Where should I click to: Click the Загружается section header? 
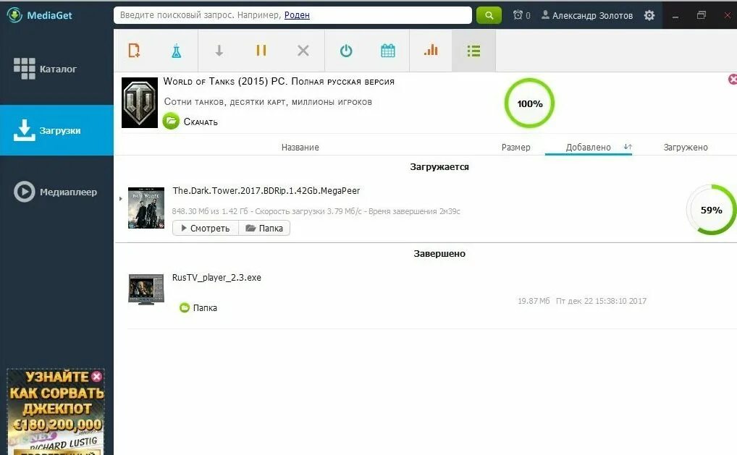(439, 166)
